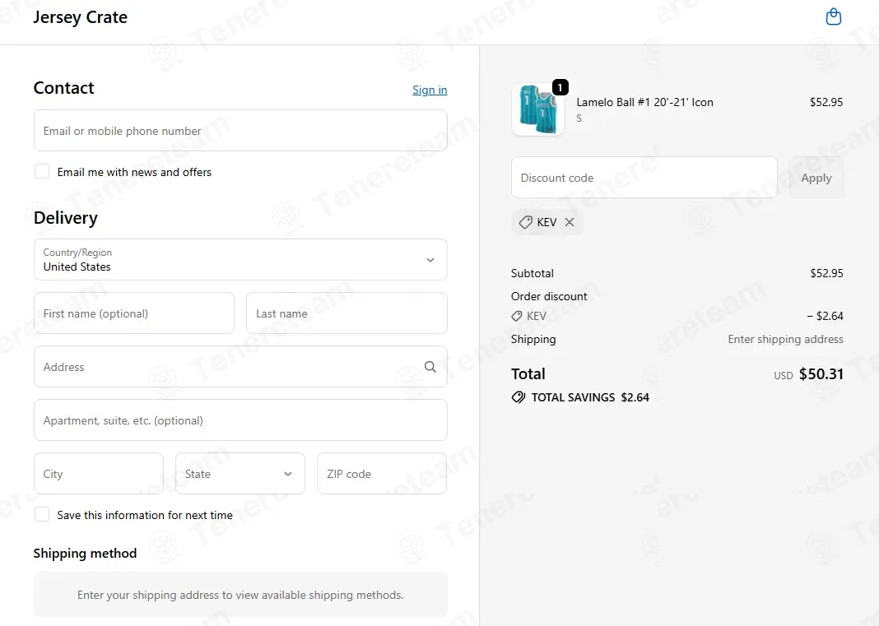879x626 pixels.
Task: Open the Country/Region dropdown
Action: [x=240, y=259]
